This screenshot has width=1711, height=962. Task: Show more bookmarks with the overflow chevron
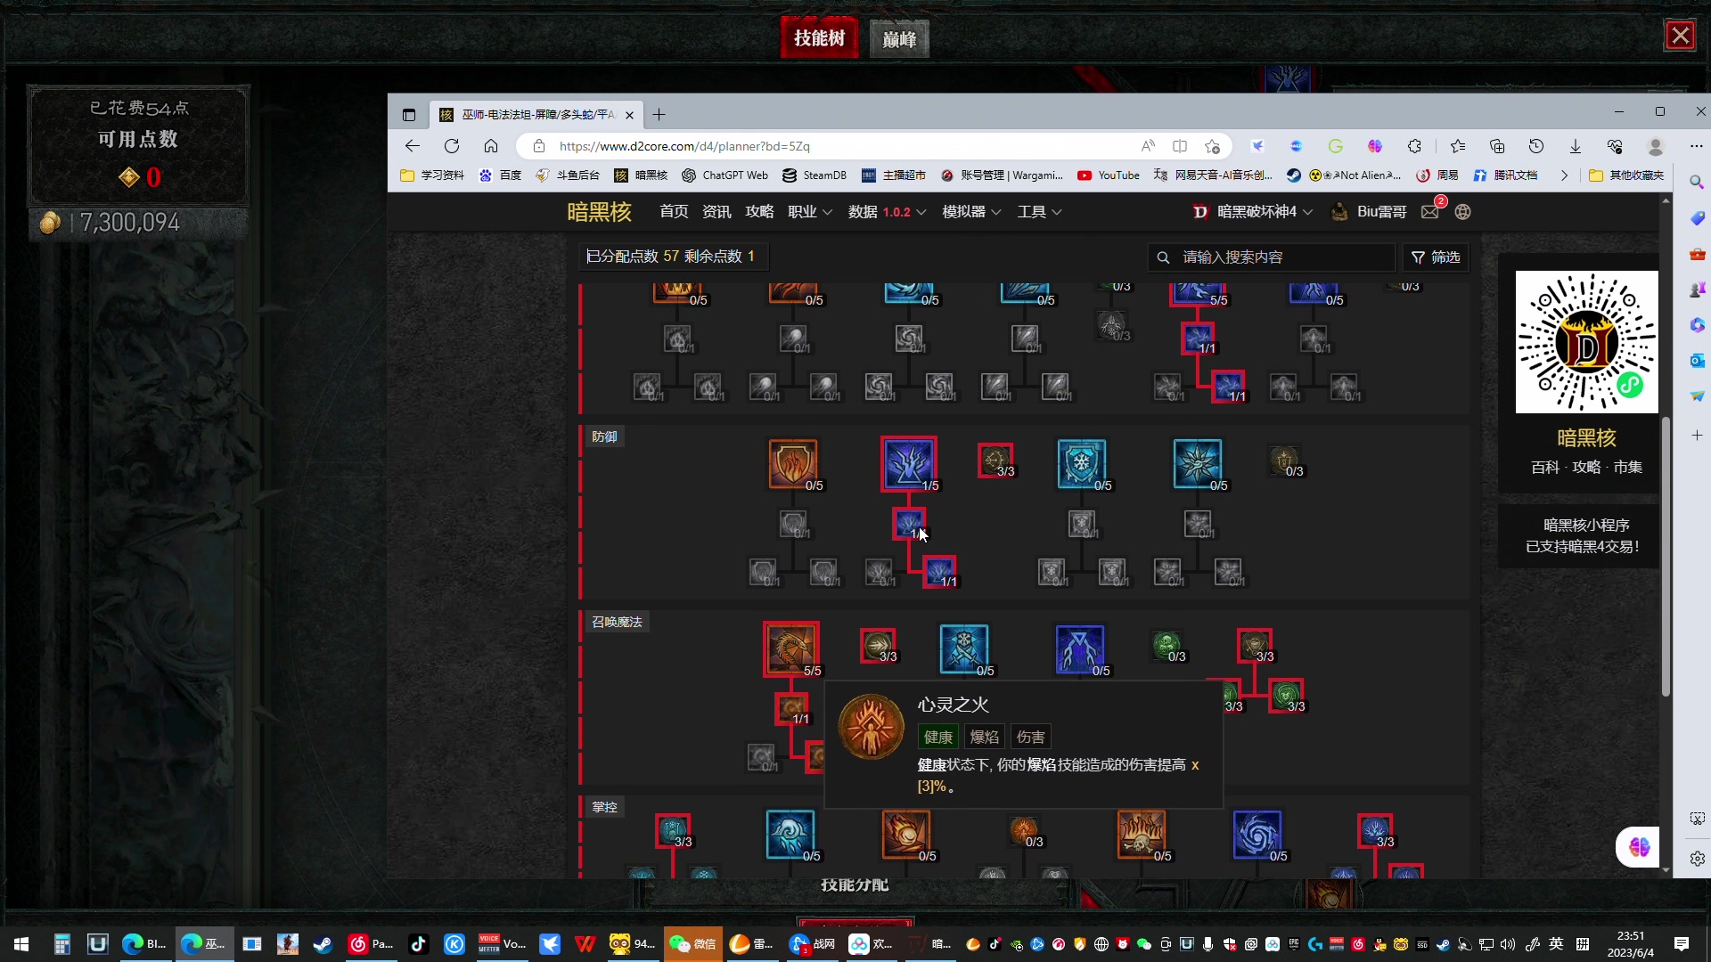coord(1564,175)
